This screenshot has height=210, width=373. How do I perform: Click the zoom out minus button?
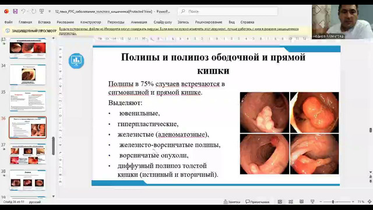[321, 202]
